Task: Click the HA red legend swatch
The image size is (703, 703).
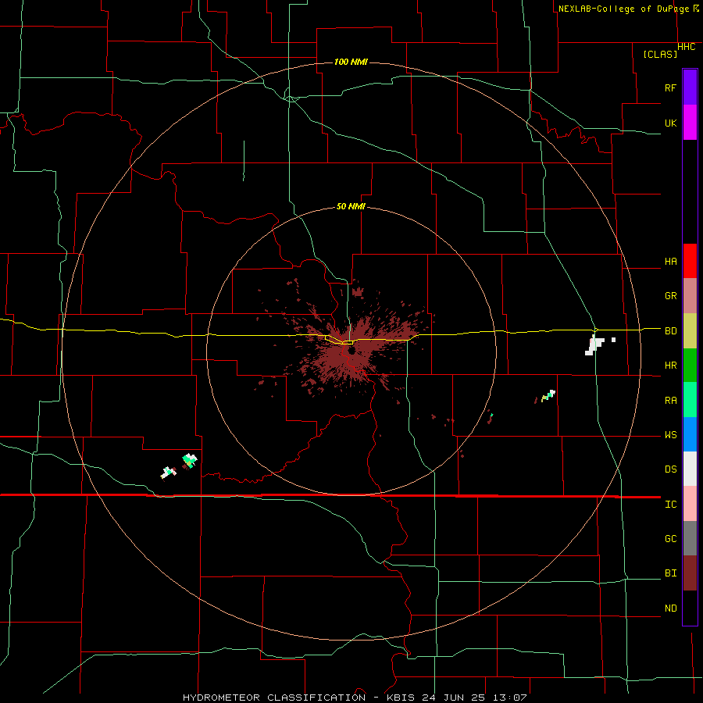Action: click(690, 261)
